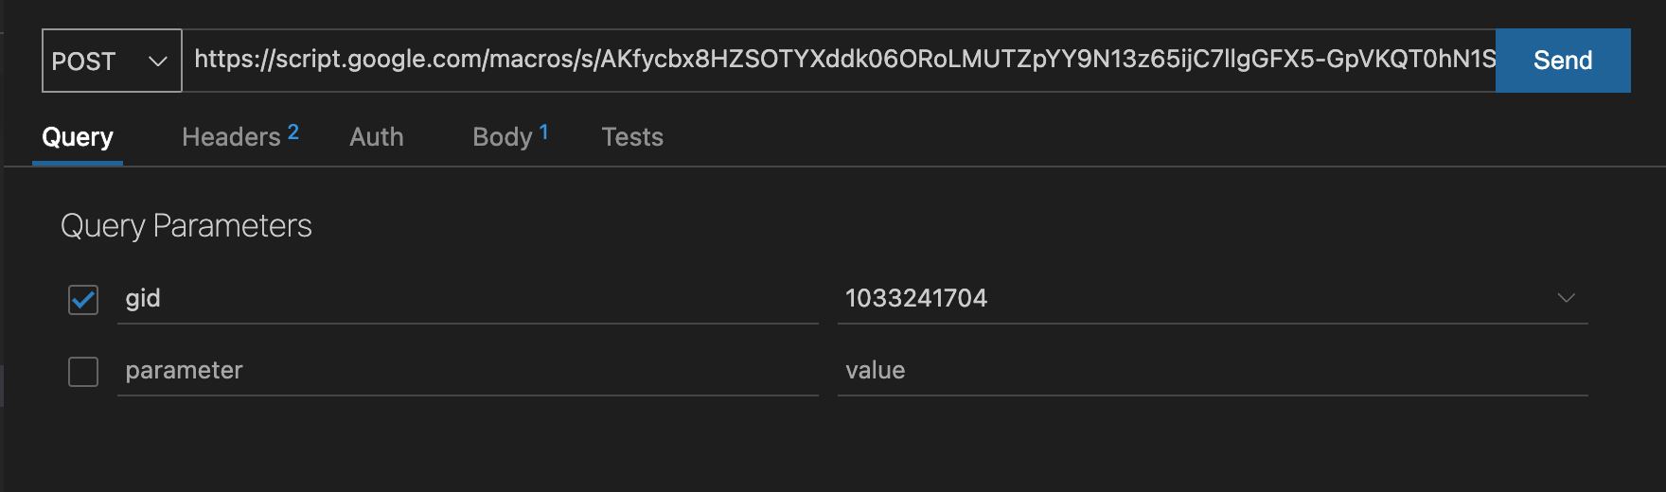Click the chevron arrow beside POST
Screen dimensions: 1666x492
tap(158, 61)
